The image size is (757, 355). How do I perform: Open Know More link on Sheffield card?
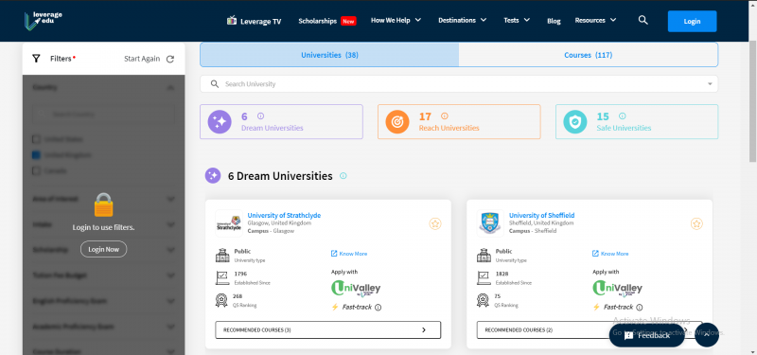[x=610, y=254]
